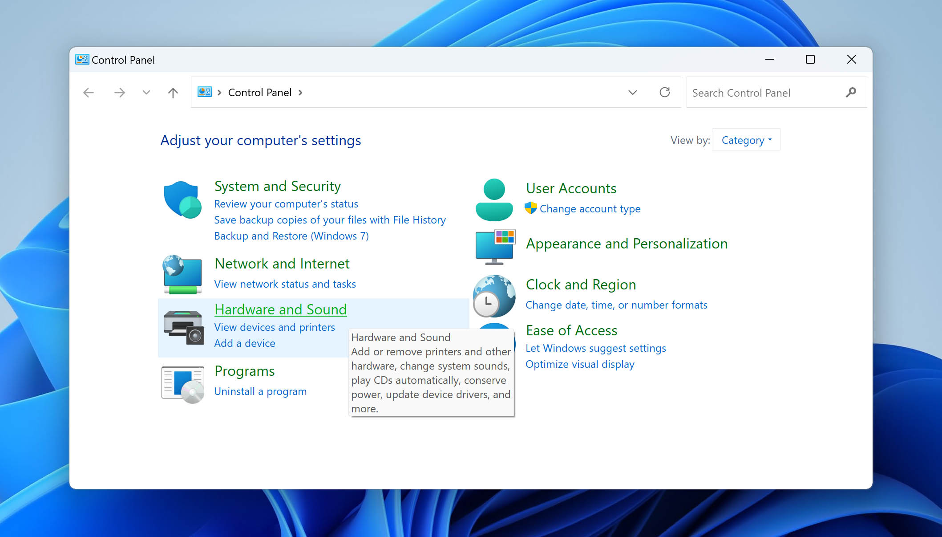Image resolution: width=942 pixels, height=537 pixels.
Task: Open Save backup copies with File History
Action: (x=330, y=220)
